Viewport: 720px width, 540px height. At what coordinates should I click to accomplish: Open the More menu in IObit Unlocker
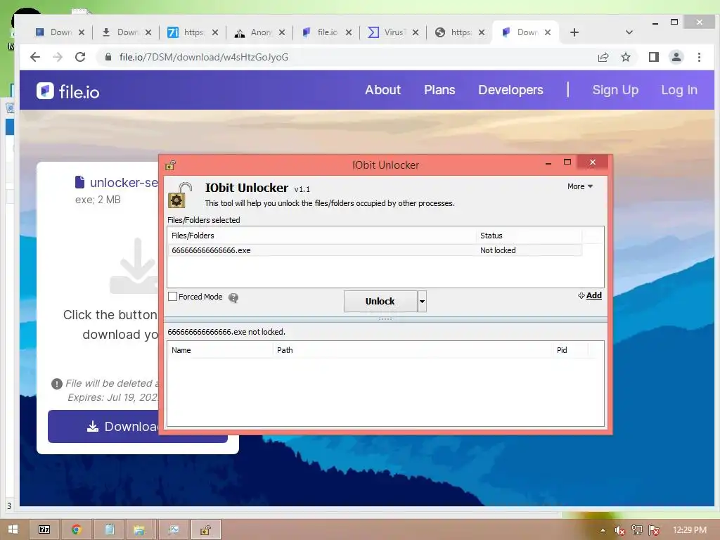[x=580, y=186]
